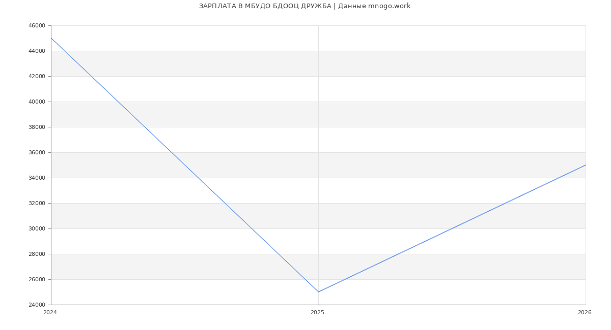Click the 42000 y-axis label
The width and height of the screenshot is (611, 330).
(x=37, y=76)
